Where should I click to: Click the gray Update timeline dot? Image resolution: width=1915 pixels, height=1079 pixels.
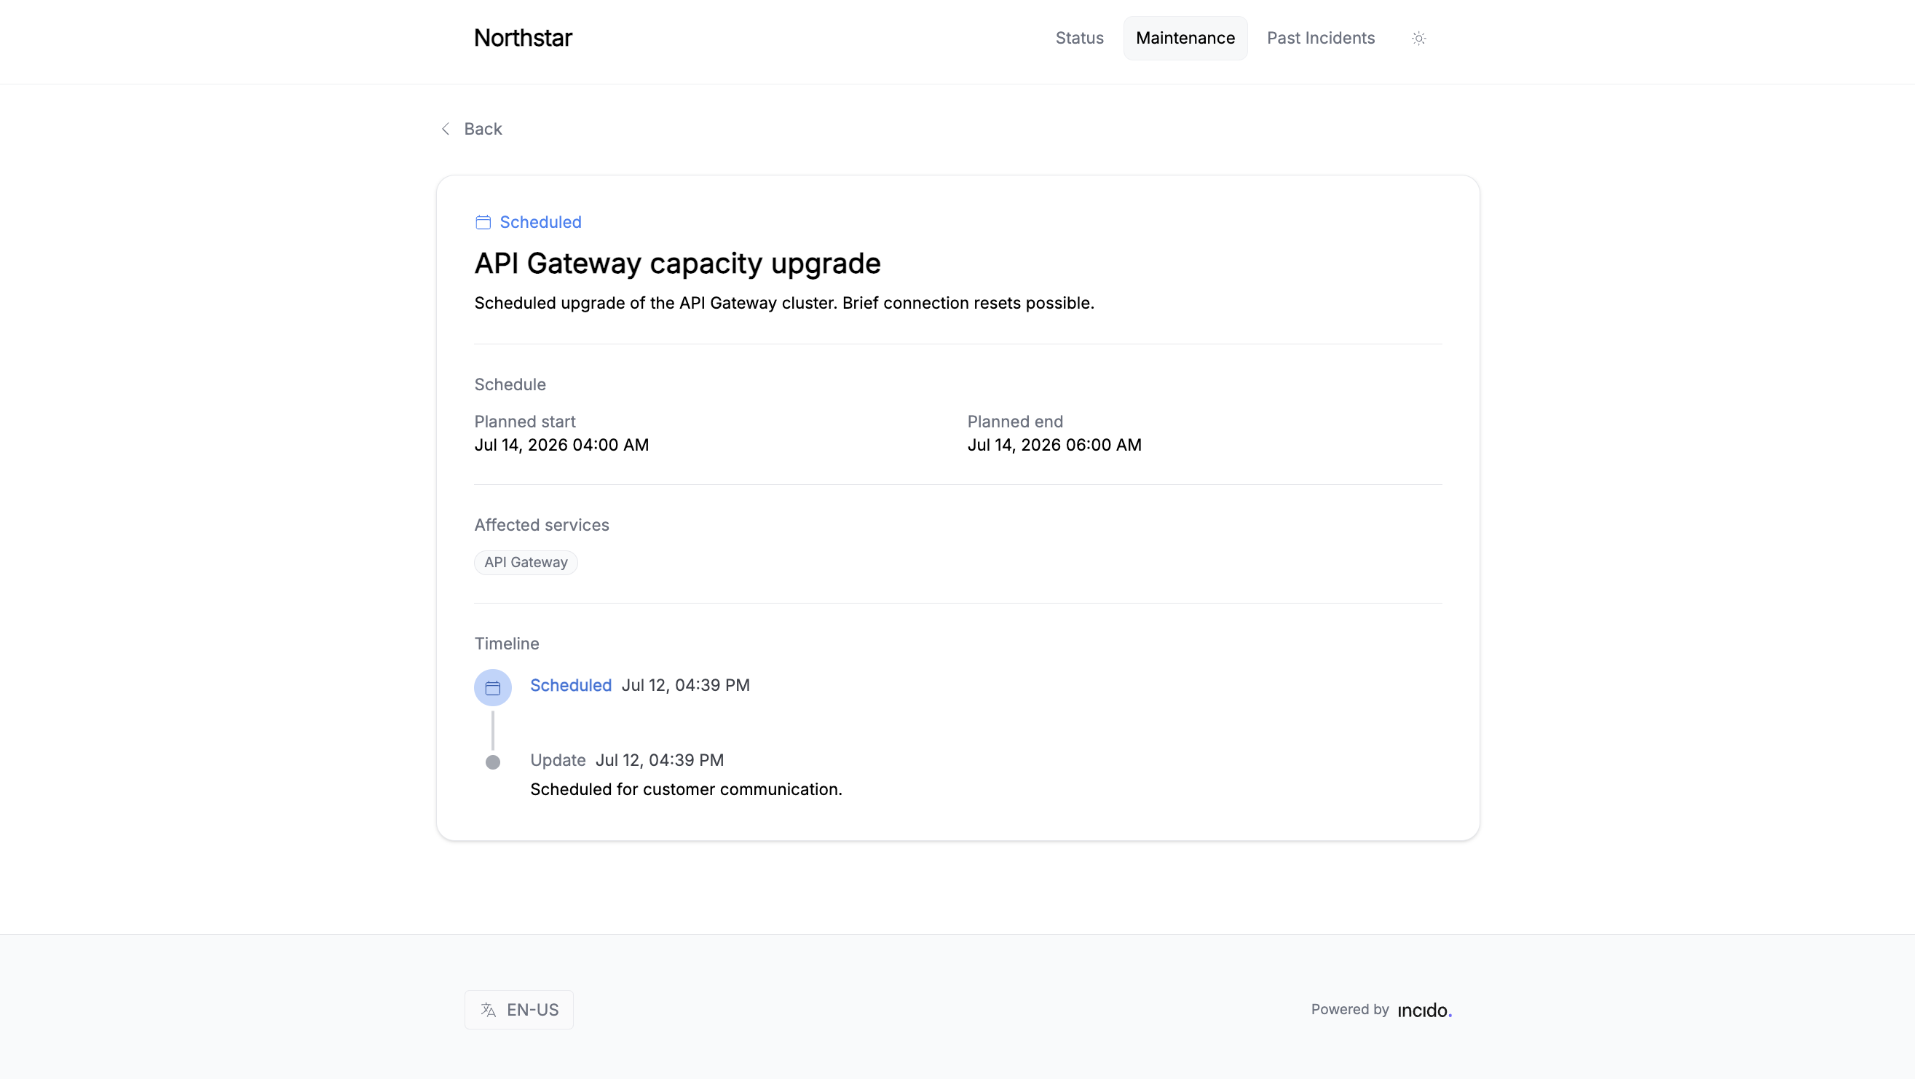click(x=493, y=762)
